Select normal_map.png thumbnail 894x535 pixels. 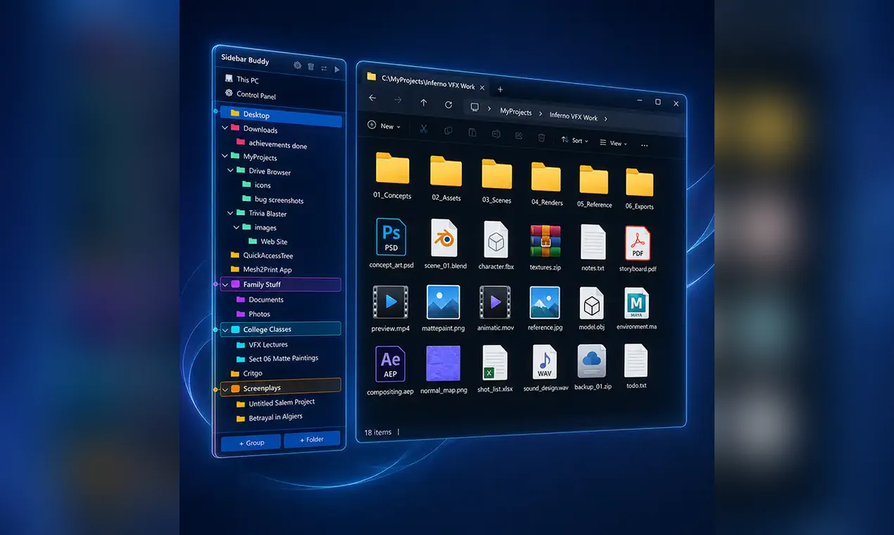[443, 370]
